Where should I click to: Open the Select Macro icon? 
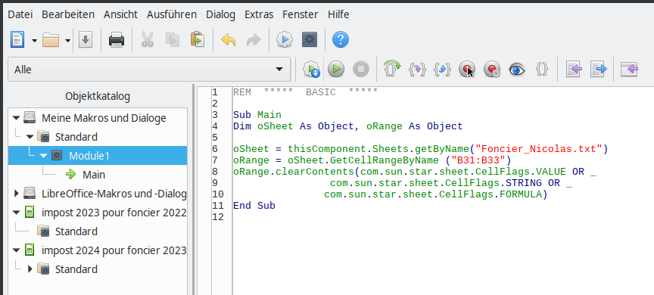click(285, 40)
